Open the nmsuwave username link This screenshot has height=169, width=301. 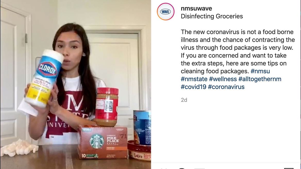click(196, 8)
